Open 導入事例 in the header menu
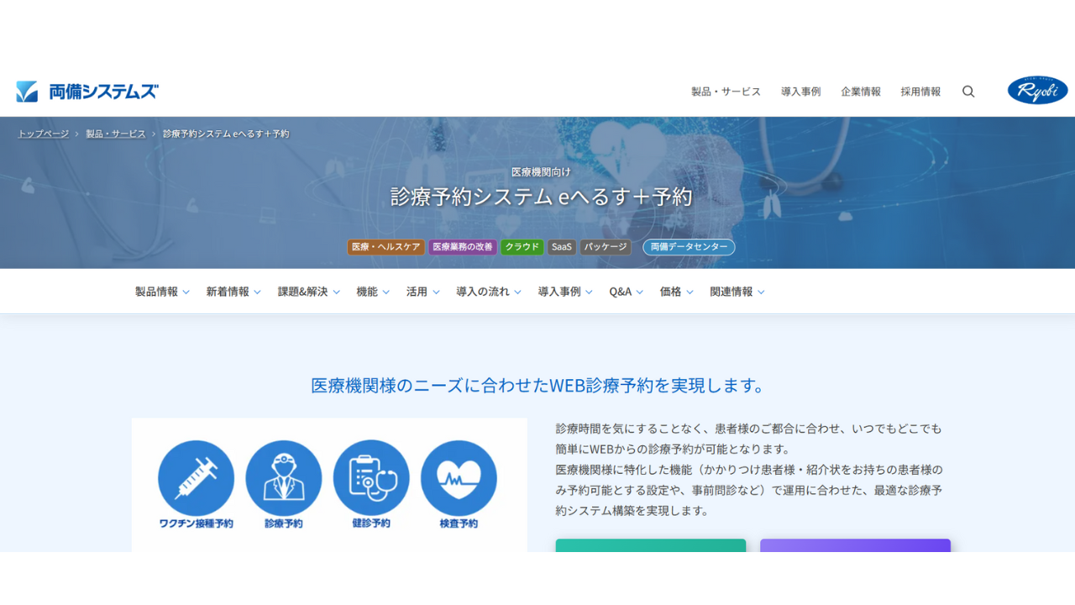The width and height of the screenshot is (1075, 605). click(x=800, y=92)
